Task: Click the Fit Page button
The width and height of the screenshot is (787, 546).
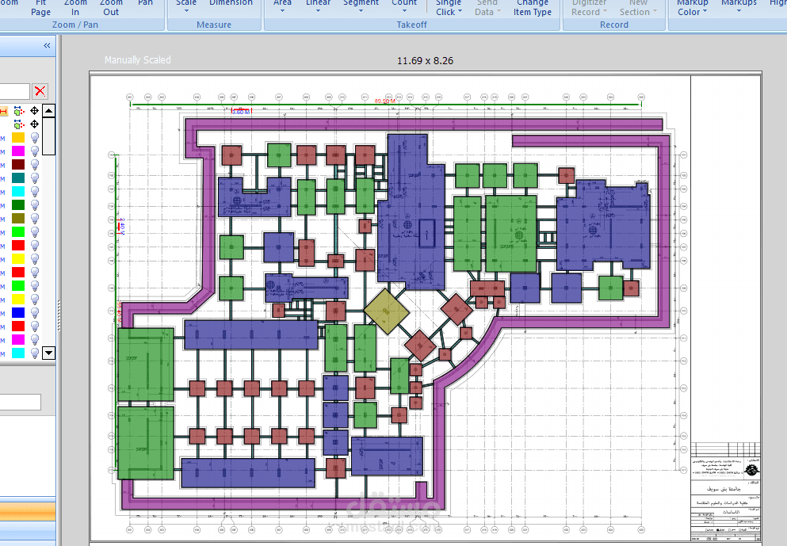Action: (x=40, y=7)
